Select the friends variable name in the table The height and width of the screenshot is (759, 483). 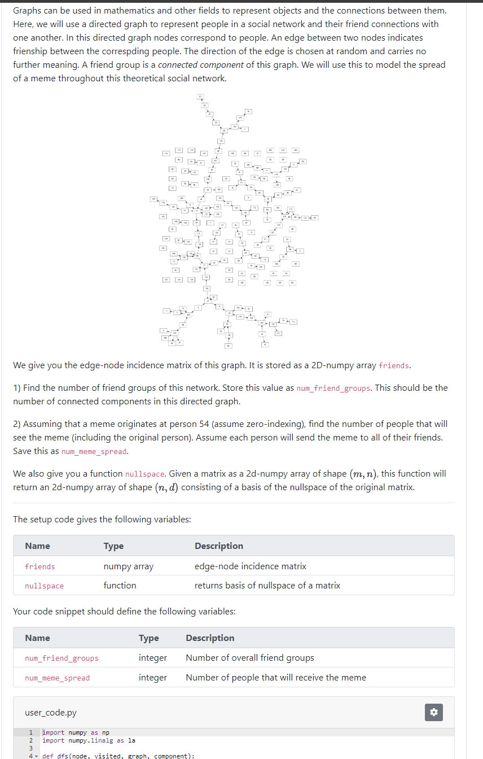click(x=39, y=566)
